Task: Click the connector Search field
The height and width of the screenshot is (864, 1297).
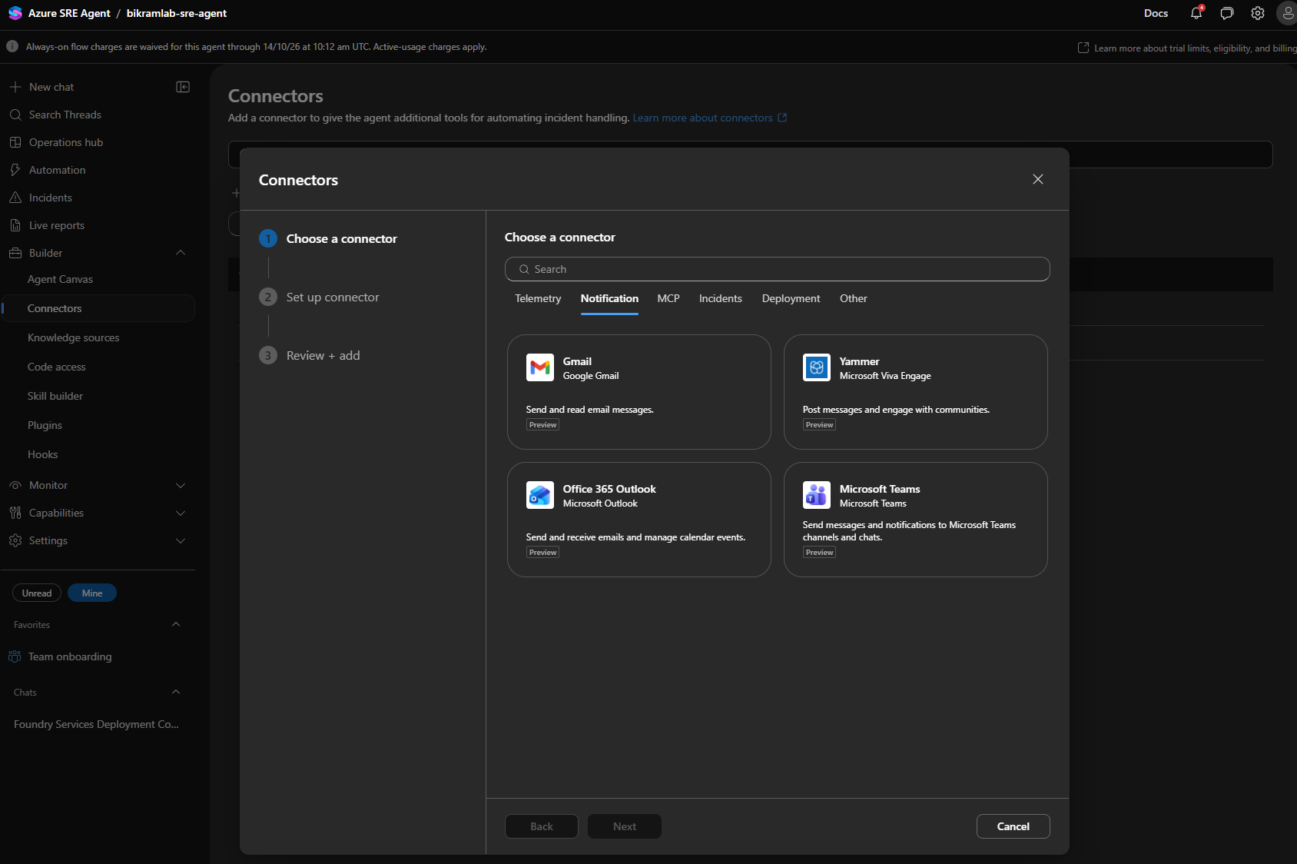Action: [x=778, y=269]
